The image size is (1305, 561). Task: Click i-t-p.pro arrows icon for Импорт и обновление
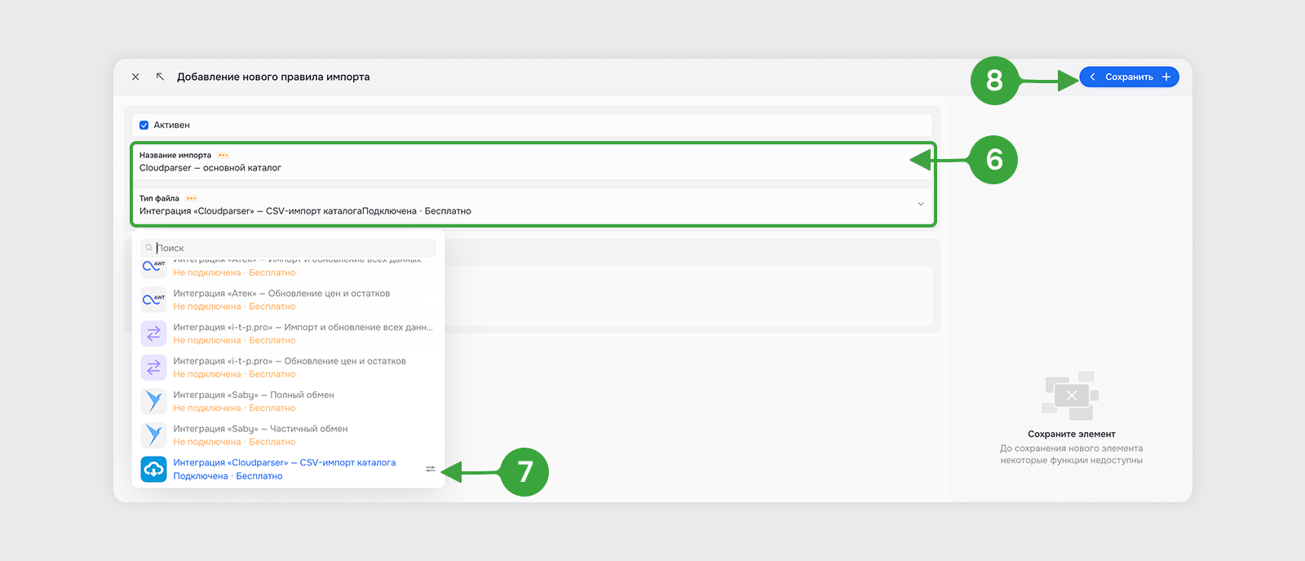tap(153, 334)
